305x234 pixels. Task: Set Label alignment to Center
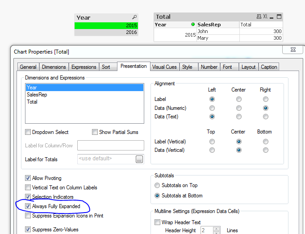click(238, 99)
